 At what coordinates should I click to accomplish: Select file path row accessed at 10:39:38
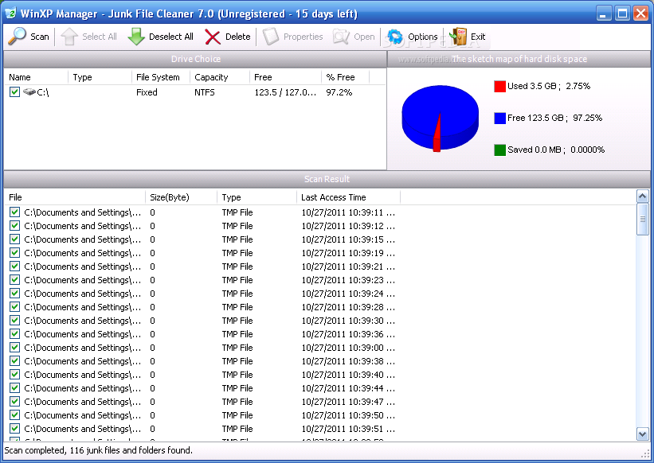tap(83, 361)
